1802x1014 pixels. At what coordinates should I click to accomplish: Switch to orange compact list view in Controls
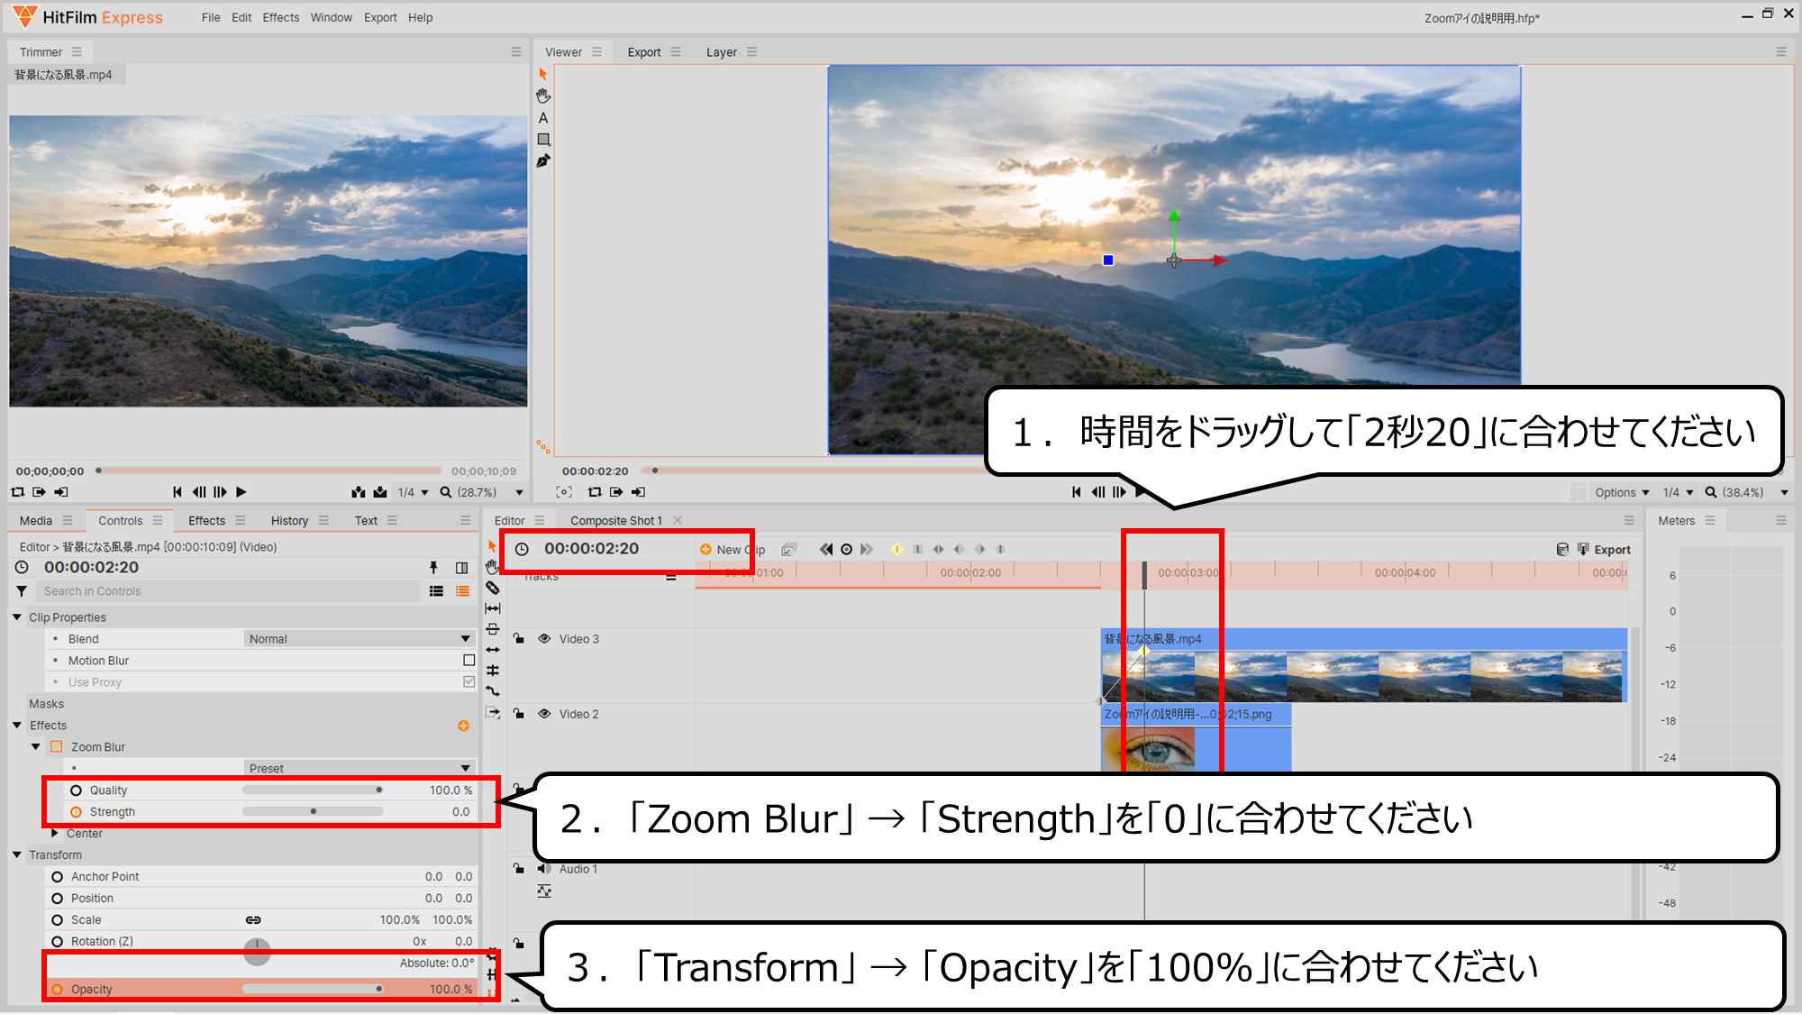coord(462,591)
